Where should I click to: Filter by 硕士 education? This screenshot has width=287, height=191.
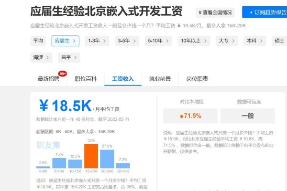279,41
